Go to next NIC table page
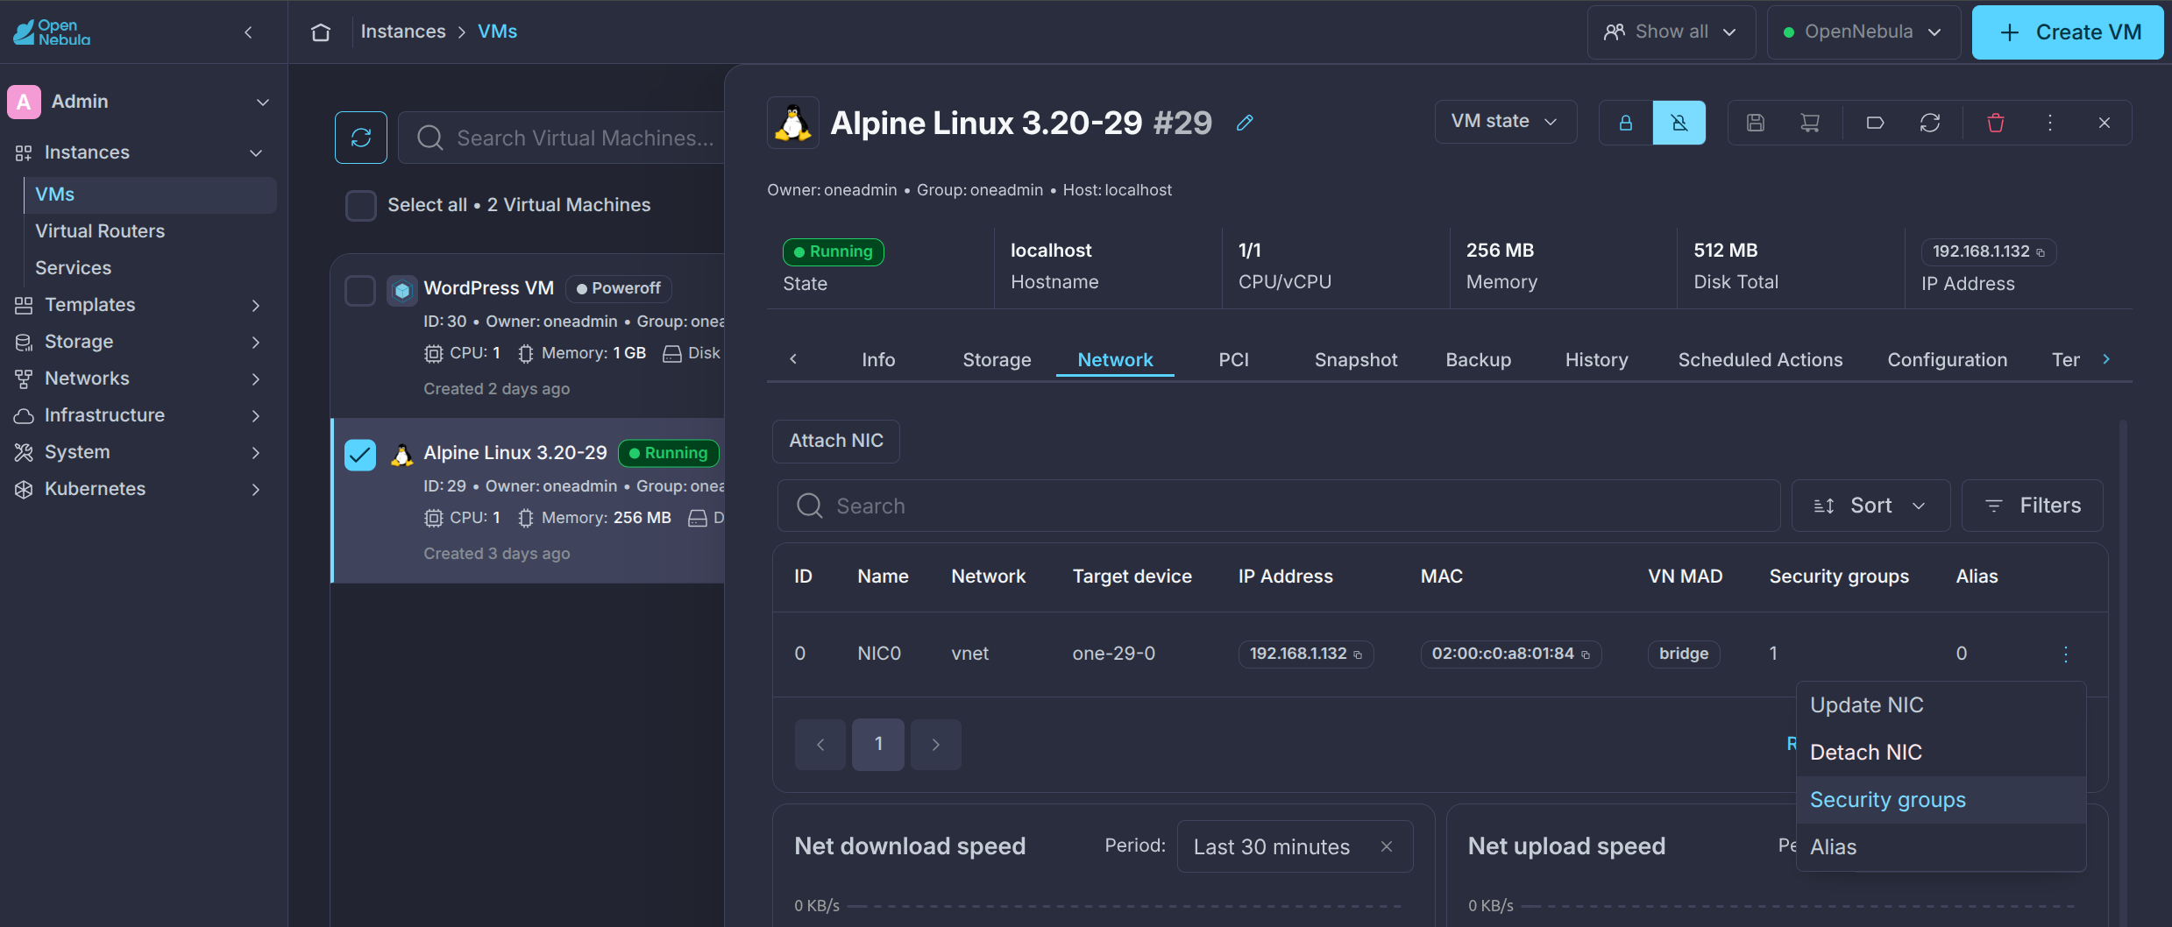Viewport: 2172px width, 927px height. pyautogui.click(x=936, y=745)
